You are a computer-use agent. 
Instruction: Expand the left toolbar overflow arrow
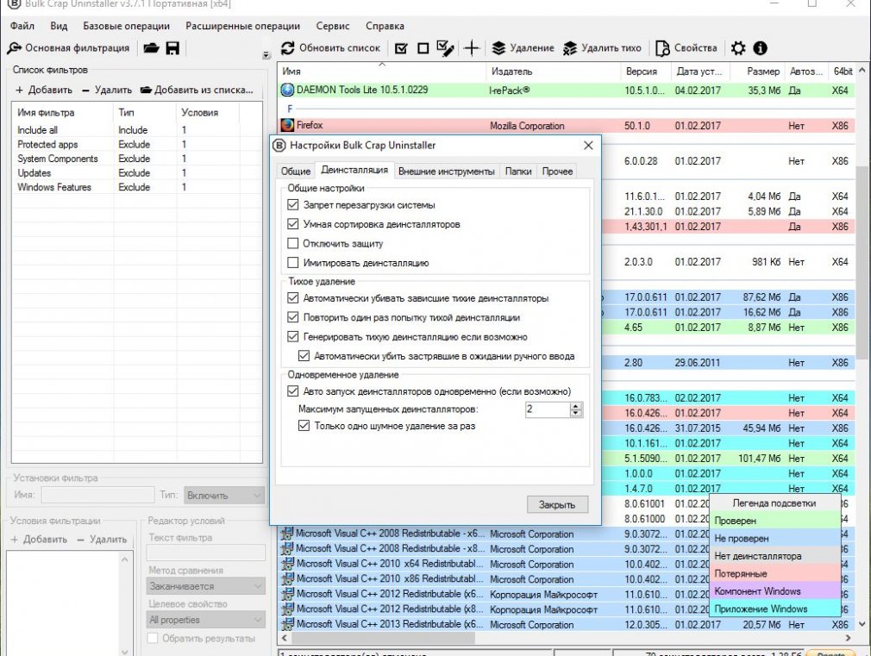click(x=266, y=55)
